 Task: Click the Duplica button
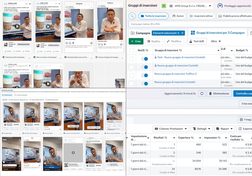[154, 41]
